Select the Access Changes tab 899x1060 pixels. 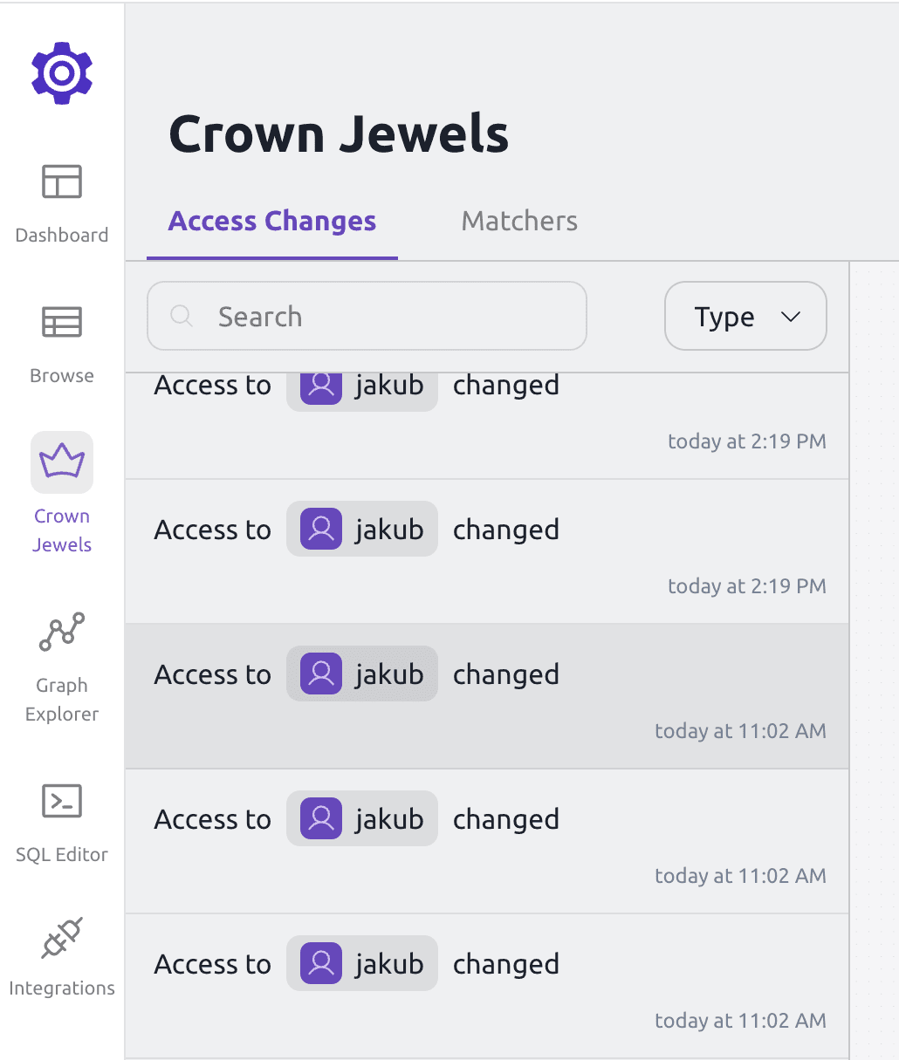click(x=271, y=221)
